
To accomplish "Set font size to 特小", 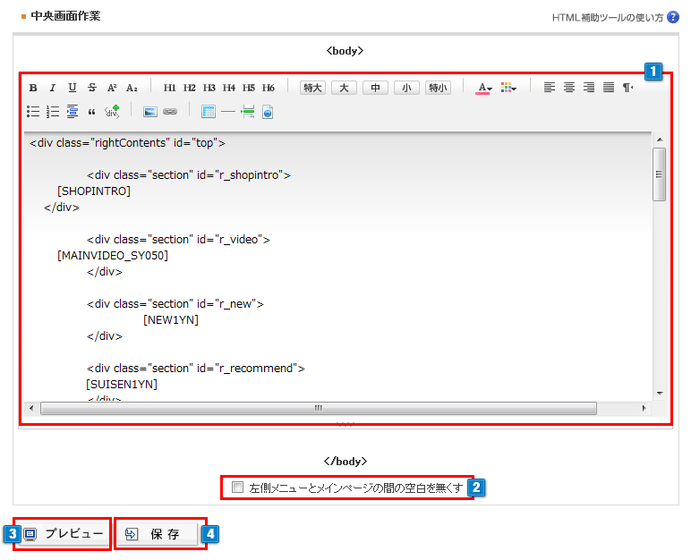I will click(438, 88).
